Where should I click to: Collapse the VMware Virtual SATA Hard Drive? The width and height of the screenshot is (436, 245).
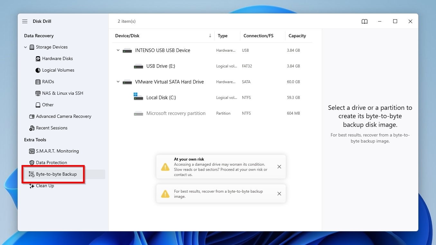pos(118,82)
